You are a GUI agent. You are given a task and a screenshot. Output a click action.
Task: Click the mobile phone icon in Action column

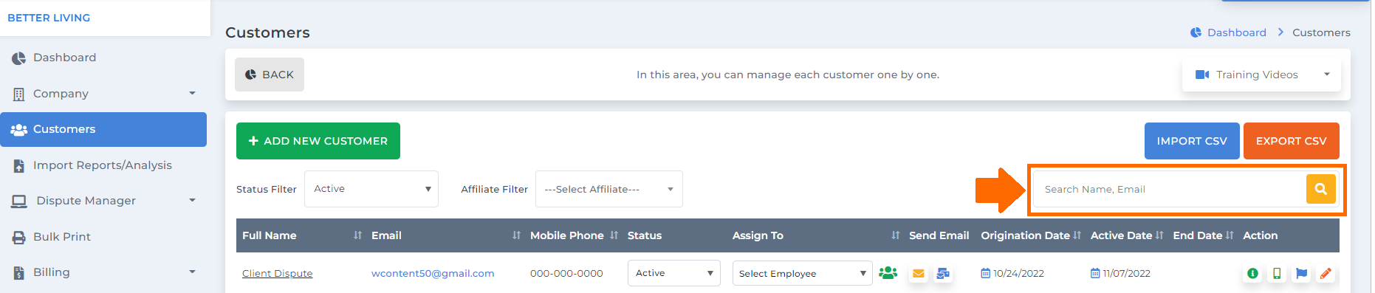tap(1277, 273)
